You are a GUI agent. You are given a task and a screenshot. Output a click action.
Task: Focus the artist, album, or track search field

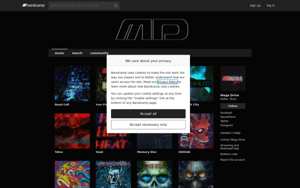coord(84,6)
